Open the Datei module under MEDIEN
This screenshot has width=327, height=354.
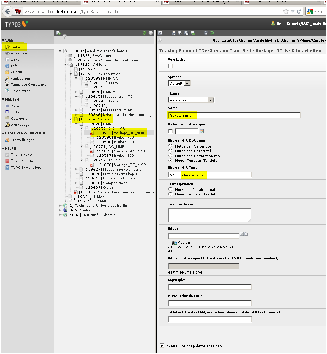[13, 106]
